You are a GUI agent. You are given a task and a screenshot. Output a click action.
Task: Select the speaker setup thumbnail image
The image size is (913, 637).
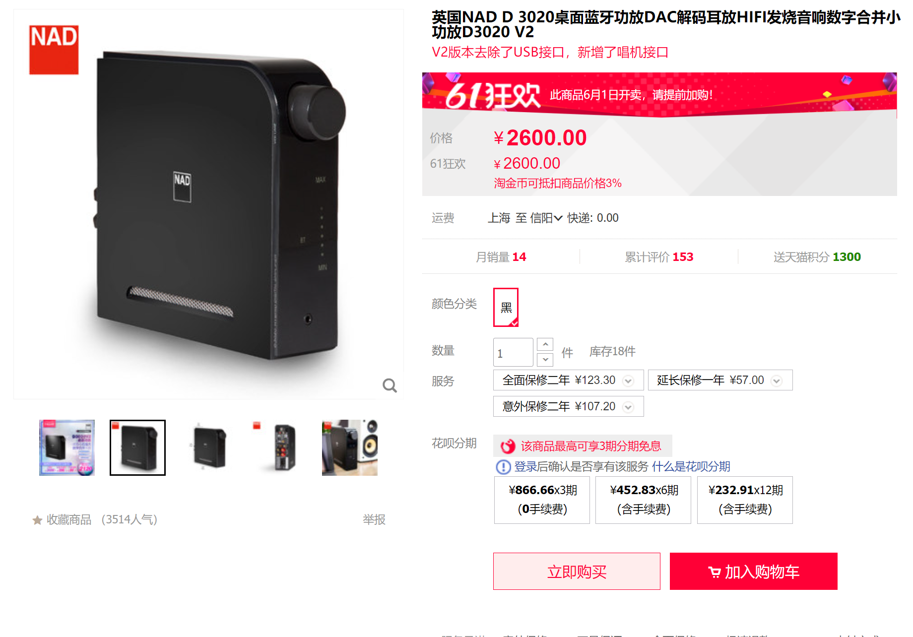tap(350, 448)
